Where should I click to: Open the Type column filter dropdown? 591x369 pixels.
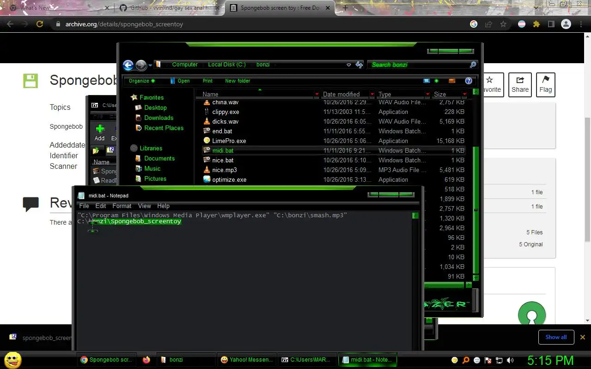[428, 94]
